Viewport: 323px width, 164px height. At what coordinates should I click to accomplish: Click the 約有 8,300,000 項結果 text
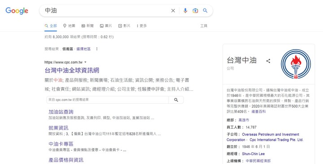tap(63, 37)
